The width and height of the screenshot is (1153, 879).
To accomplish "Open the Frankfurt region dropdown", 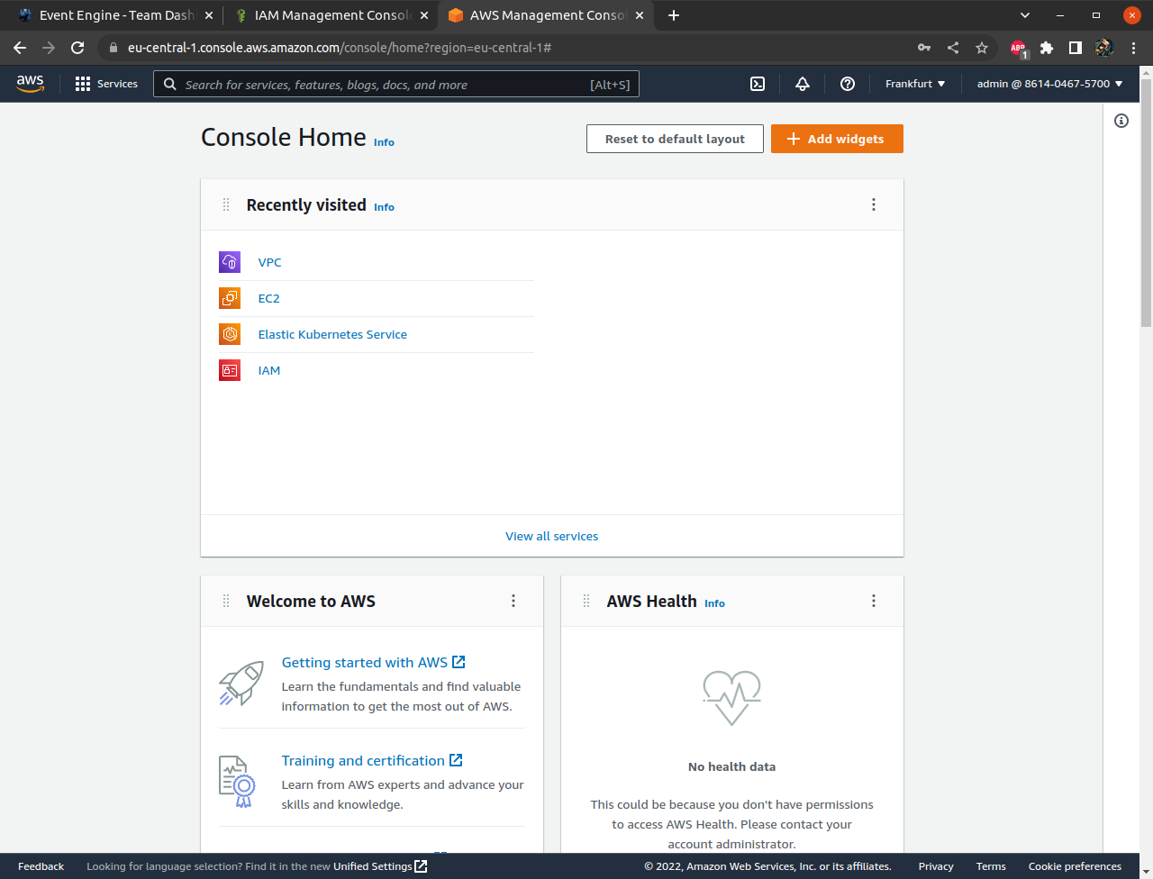I will (915, 84).
